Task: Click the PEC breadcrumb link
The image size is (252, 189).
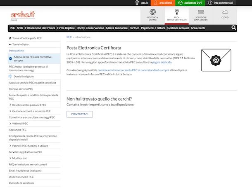Action: pos(69,37)
